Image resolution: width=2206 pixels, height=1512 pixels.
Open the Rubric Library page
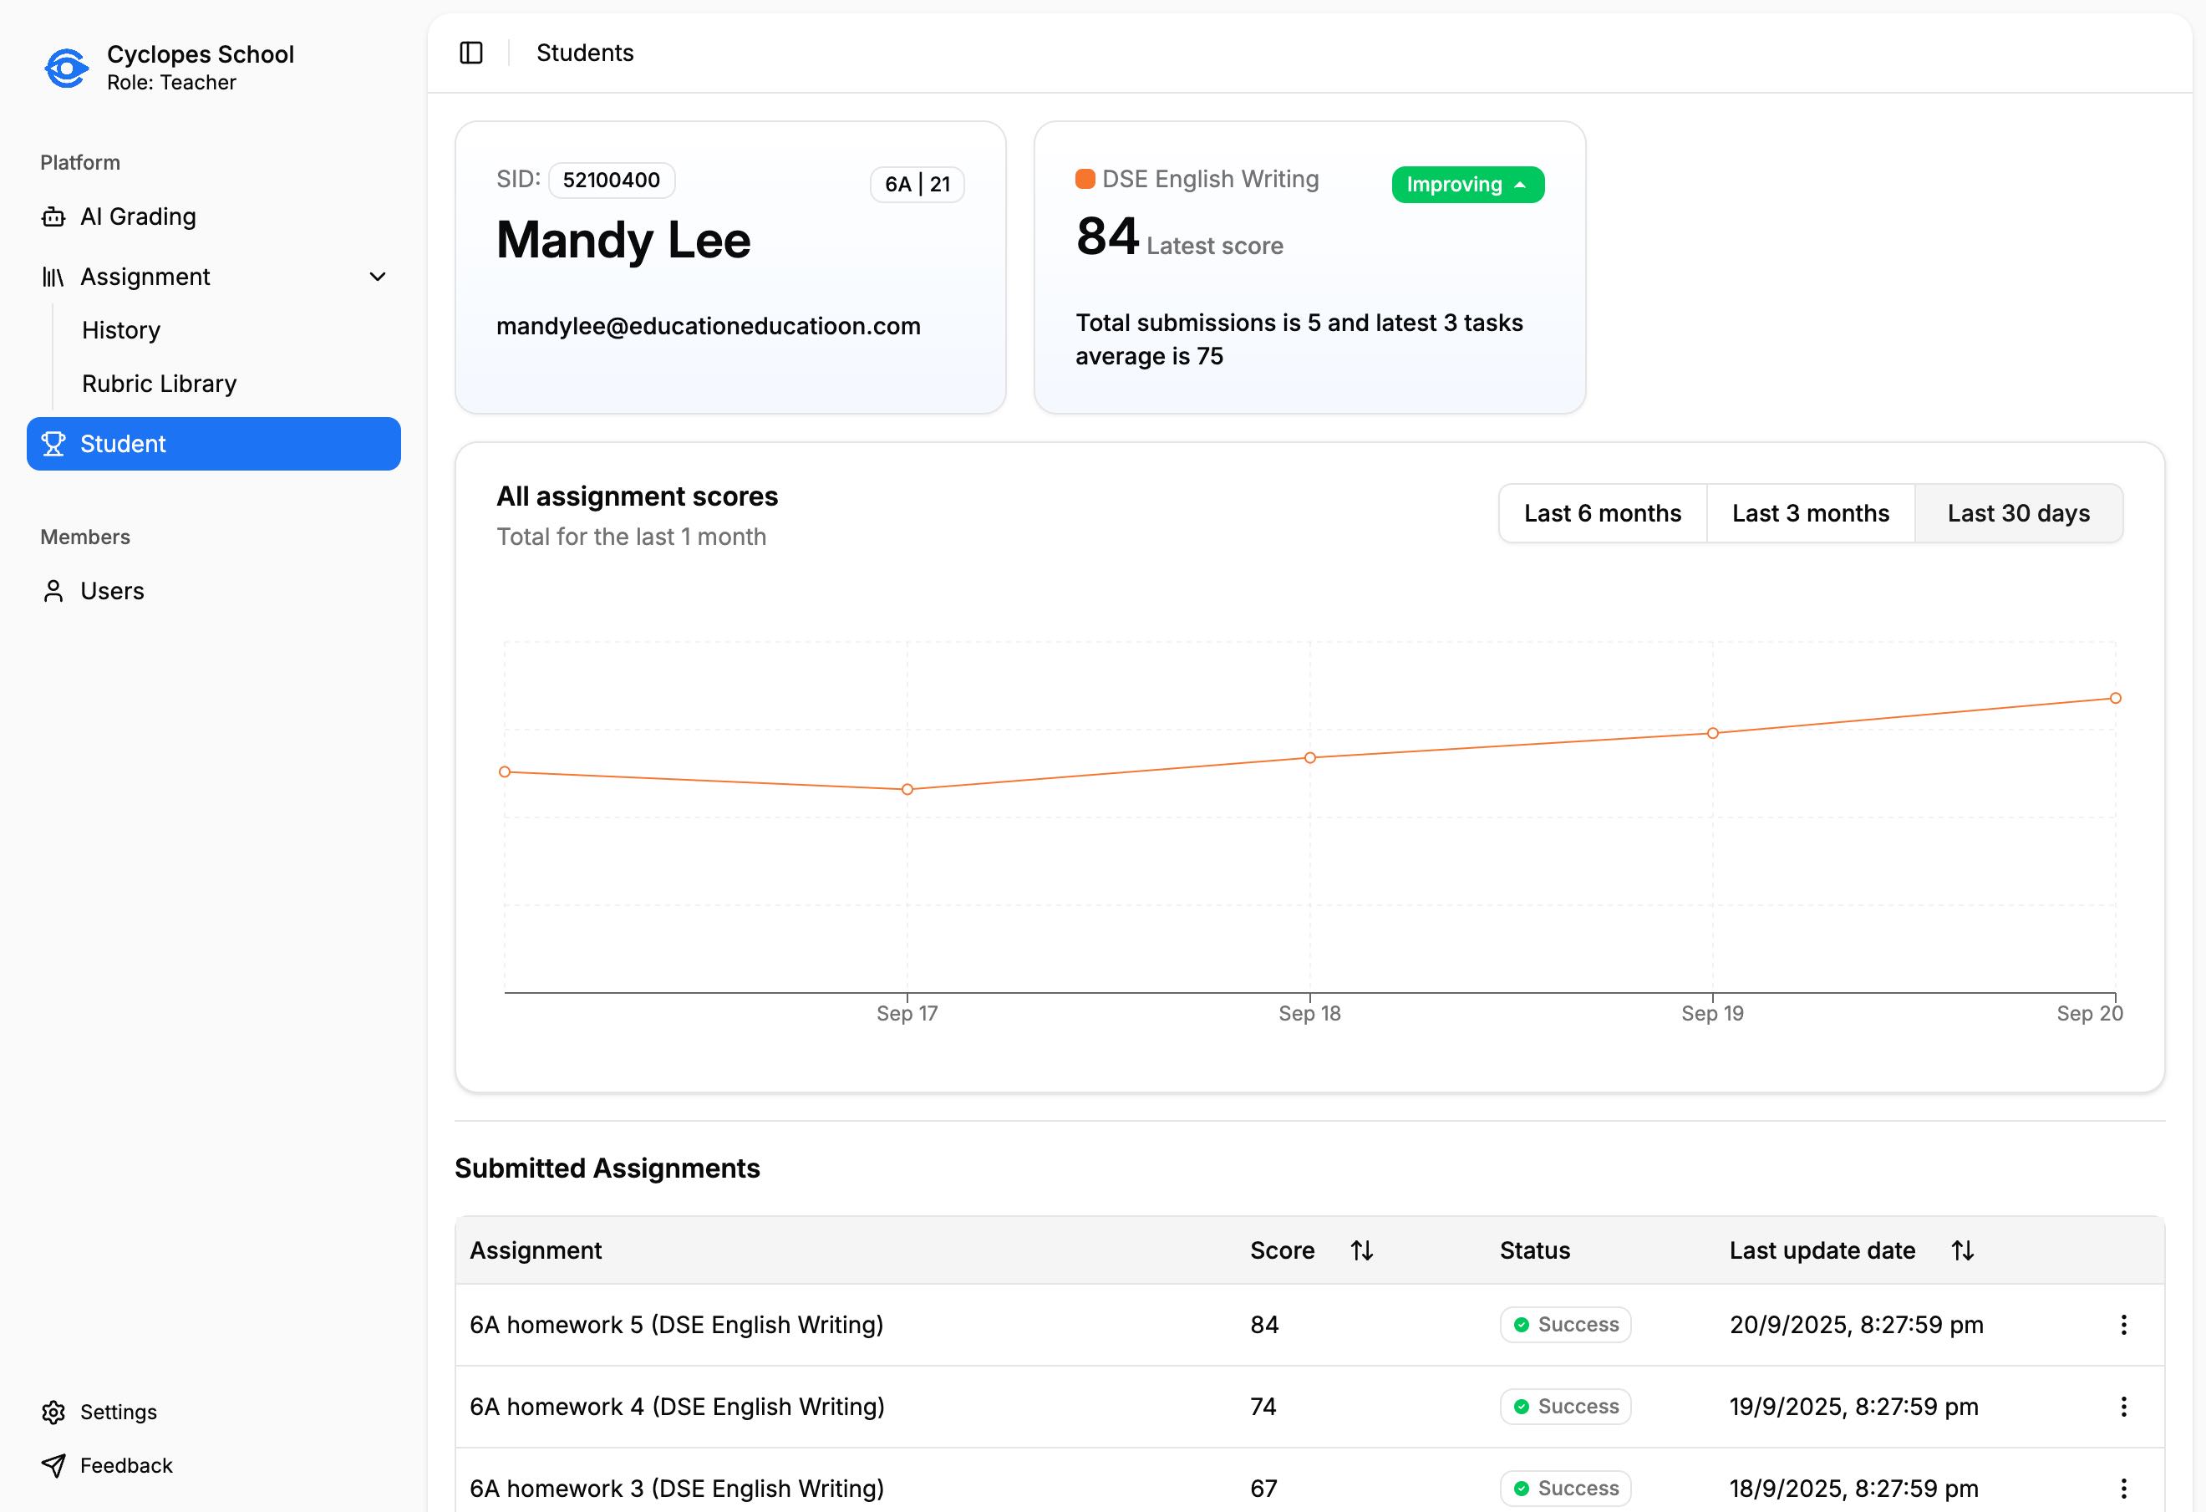(159, 383)
